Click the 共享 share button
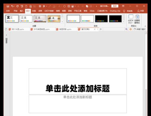 click(x=141, y=11)
